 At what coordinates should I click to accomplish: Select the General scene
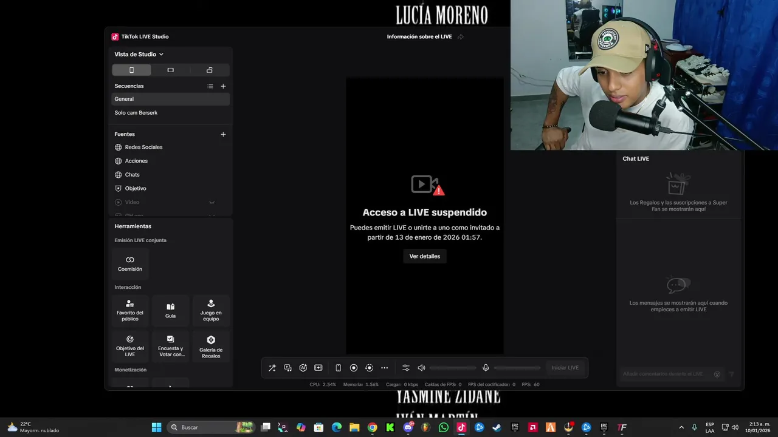click(170, 99)
